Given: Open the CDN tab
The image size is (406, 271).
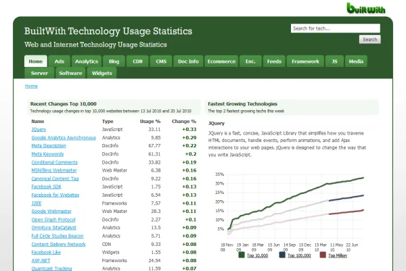Looking at the screenshot, I should click(137, 61).
